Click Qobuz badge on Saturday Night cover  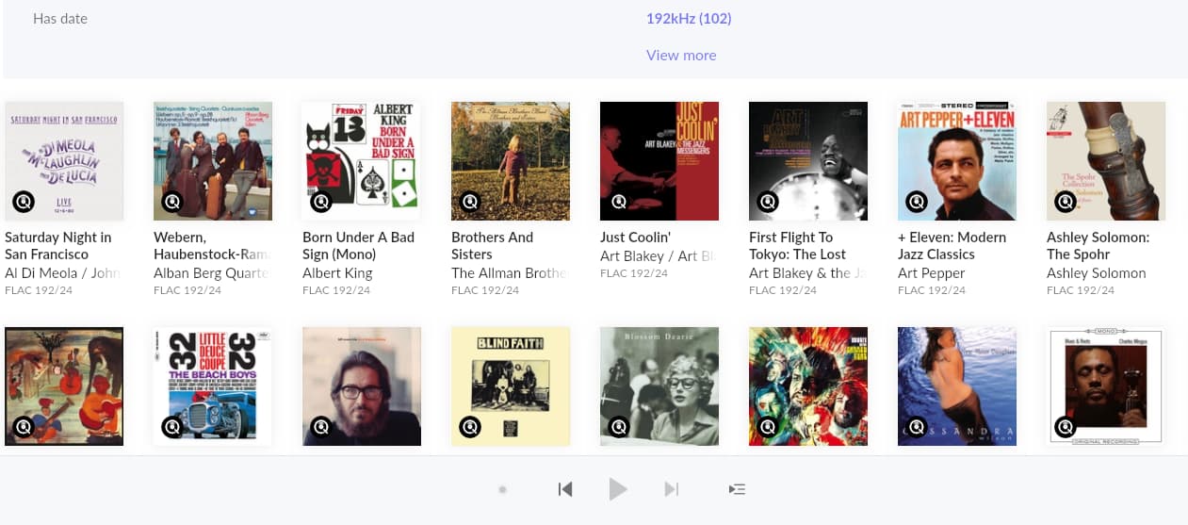click(x=24, y=202)
